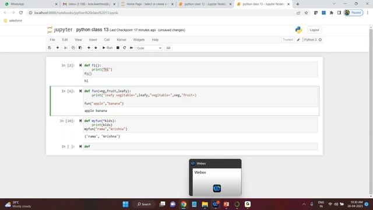
Task: Open the cell type Code dropdown
Action: point(149,48)
